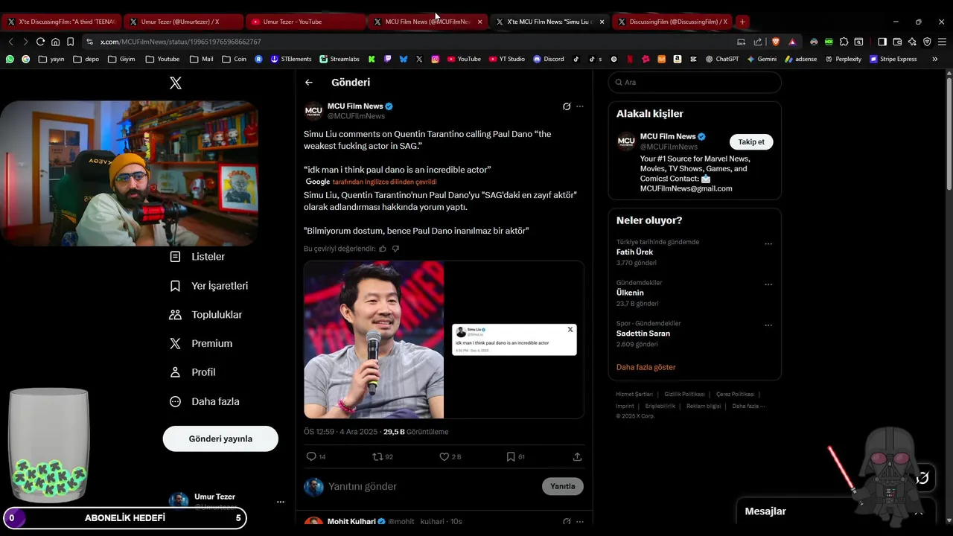This screenshot has width=953, height=536.
Task: Open Daha fazla in the sidebar
Action: pyautogui.click(x=205, y=401)
